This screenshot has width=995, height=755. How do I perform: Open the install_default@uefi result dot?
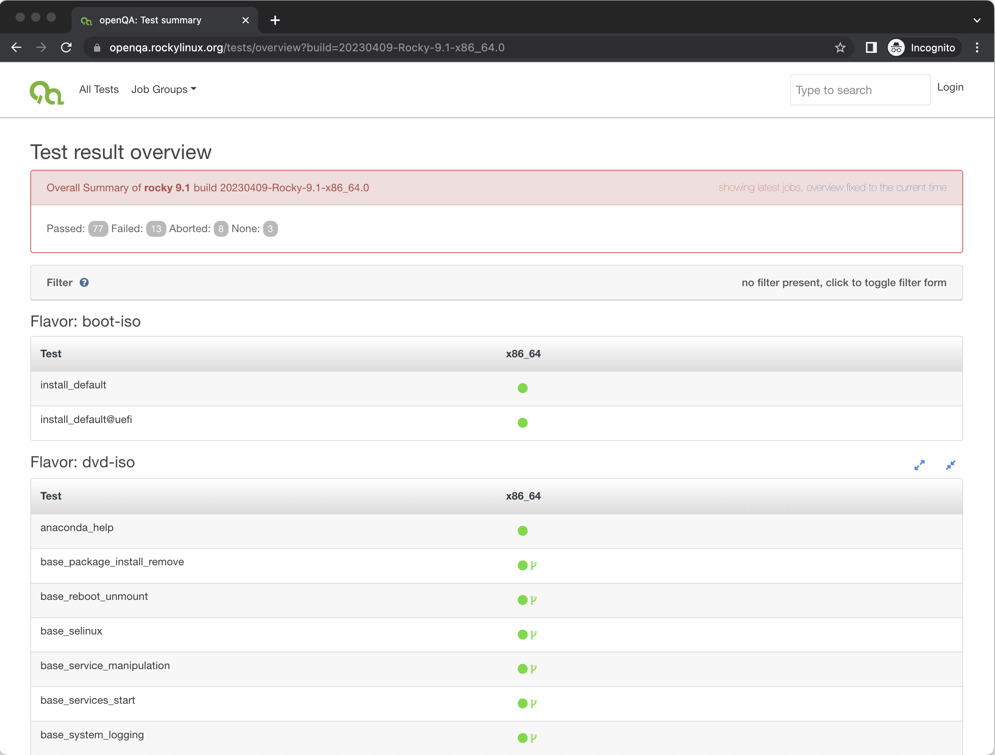point(523,423)
